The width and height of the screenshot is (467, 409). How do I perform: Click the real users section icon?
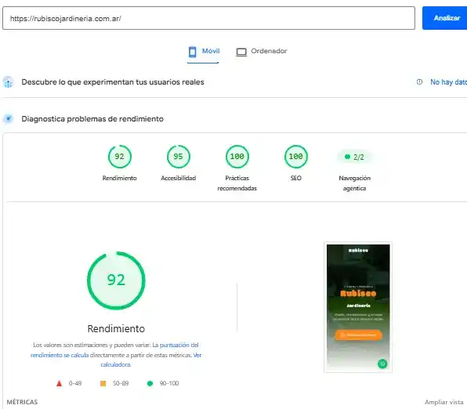8,82
